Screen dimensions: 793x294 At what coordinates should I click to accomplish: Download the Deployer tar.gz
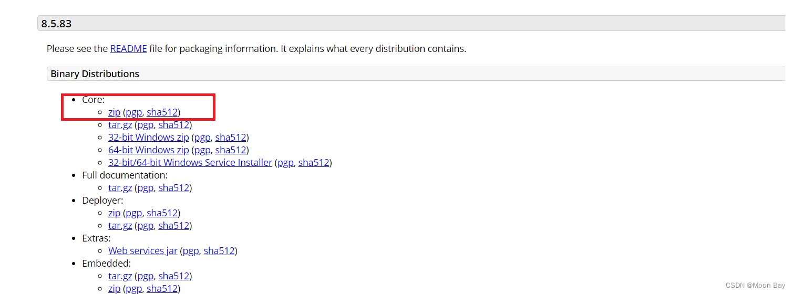point(120,226)
